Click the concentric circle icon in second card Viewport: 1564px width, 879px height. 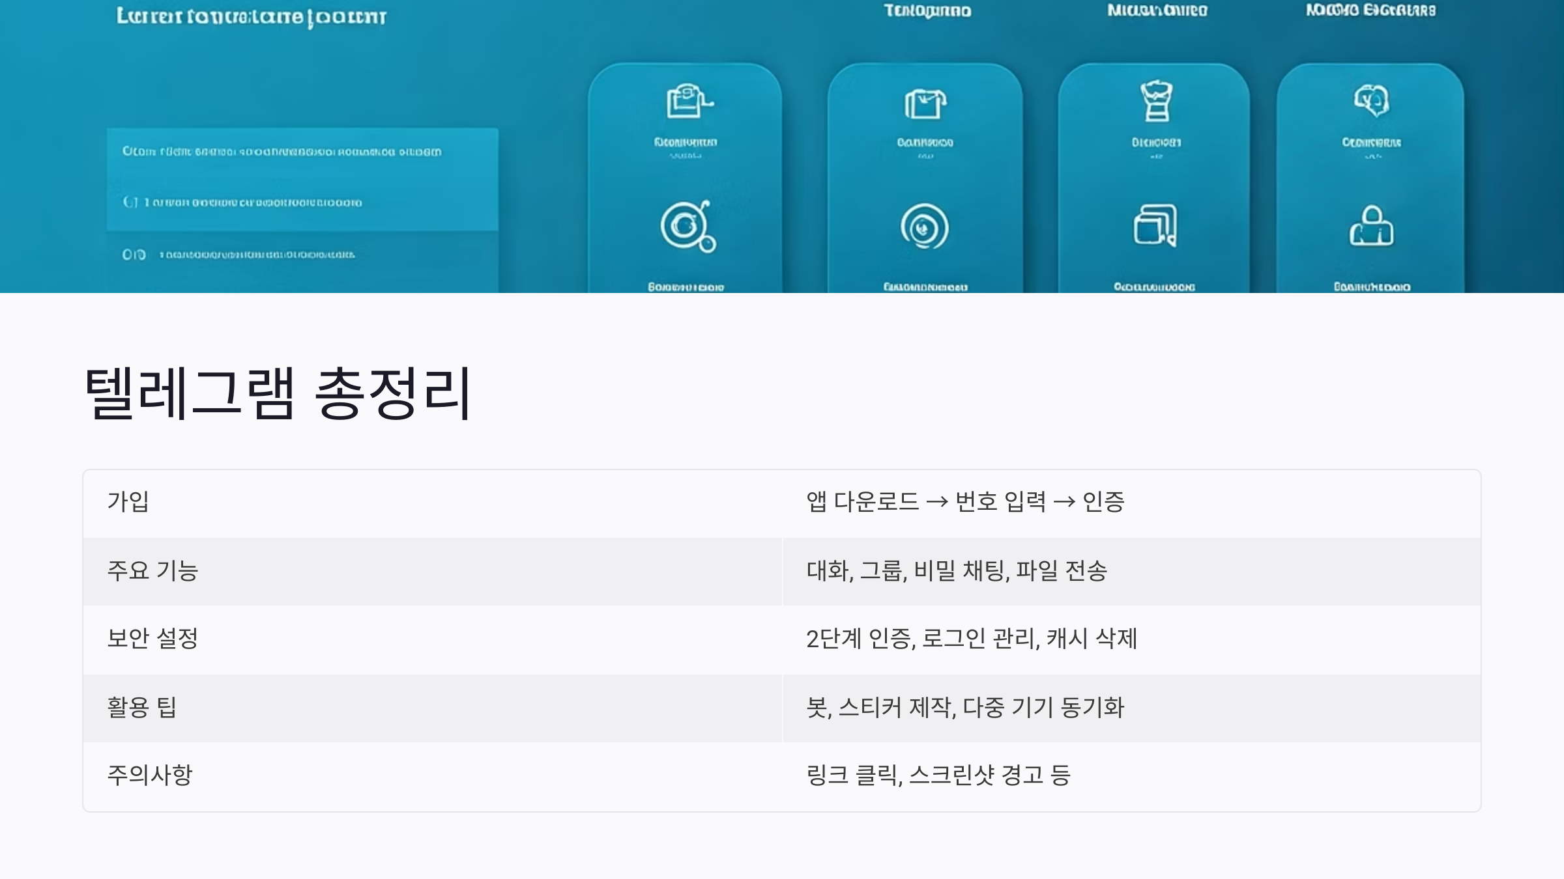tap(924, 227)
